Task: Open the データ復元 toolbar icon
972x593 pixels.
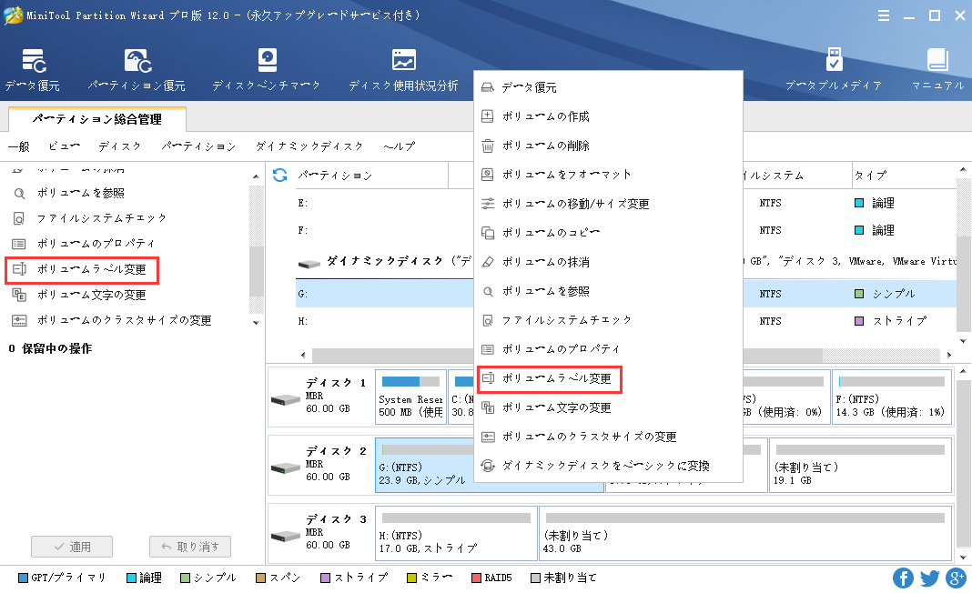Action: click(x=33, y=70)
